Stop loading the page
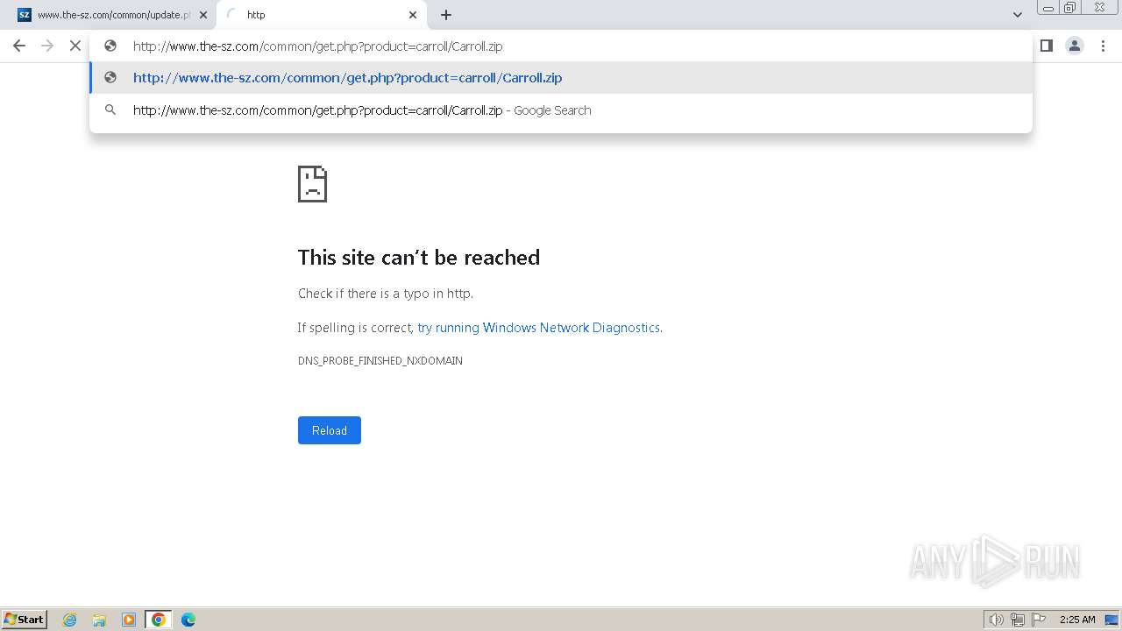Viewport: 1122px width, 631px height. coord(75,46)
